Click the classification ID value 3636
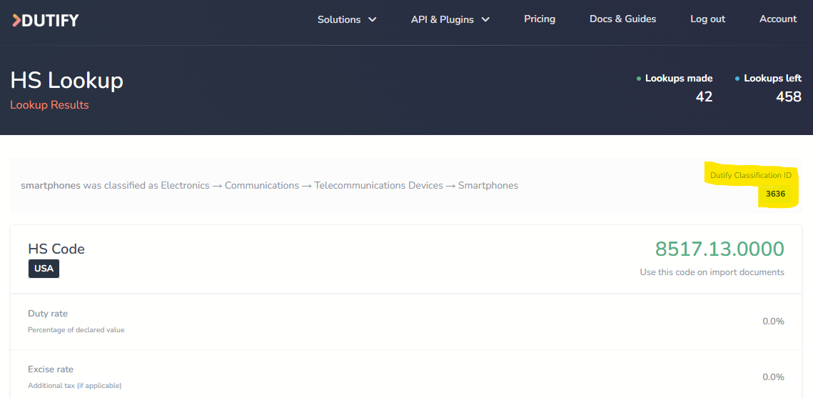This screenshot has width=813, height=398. click(x=776, y=194)
